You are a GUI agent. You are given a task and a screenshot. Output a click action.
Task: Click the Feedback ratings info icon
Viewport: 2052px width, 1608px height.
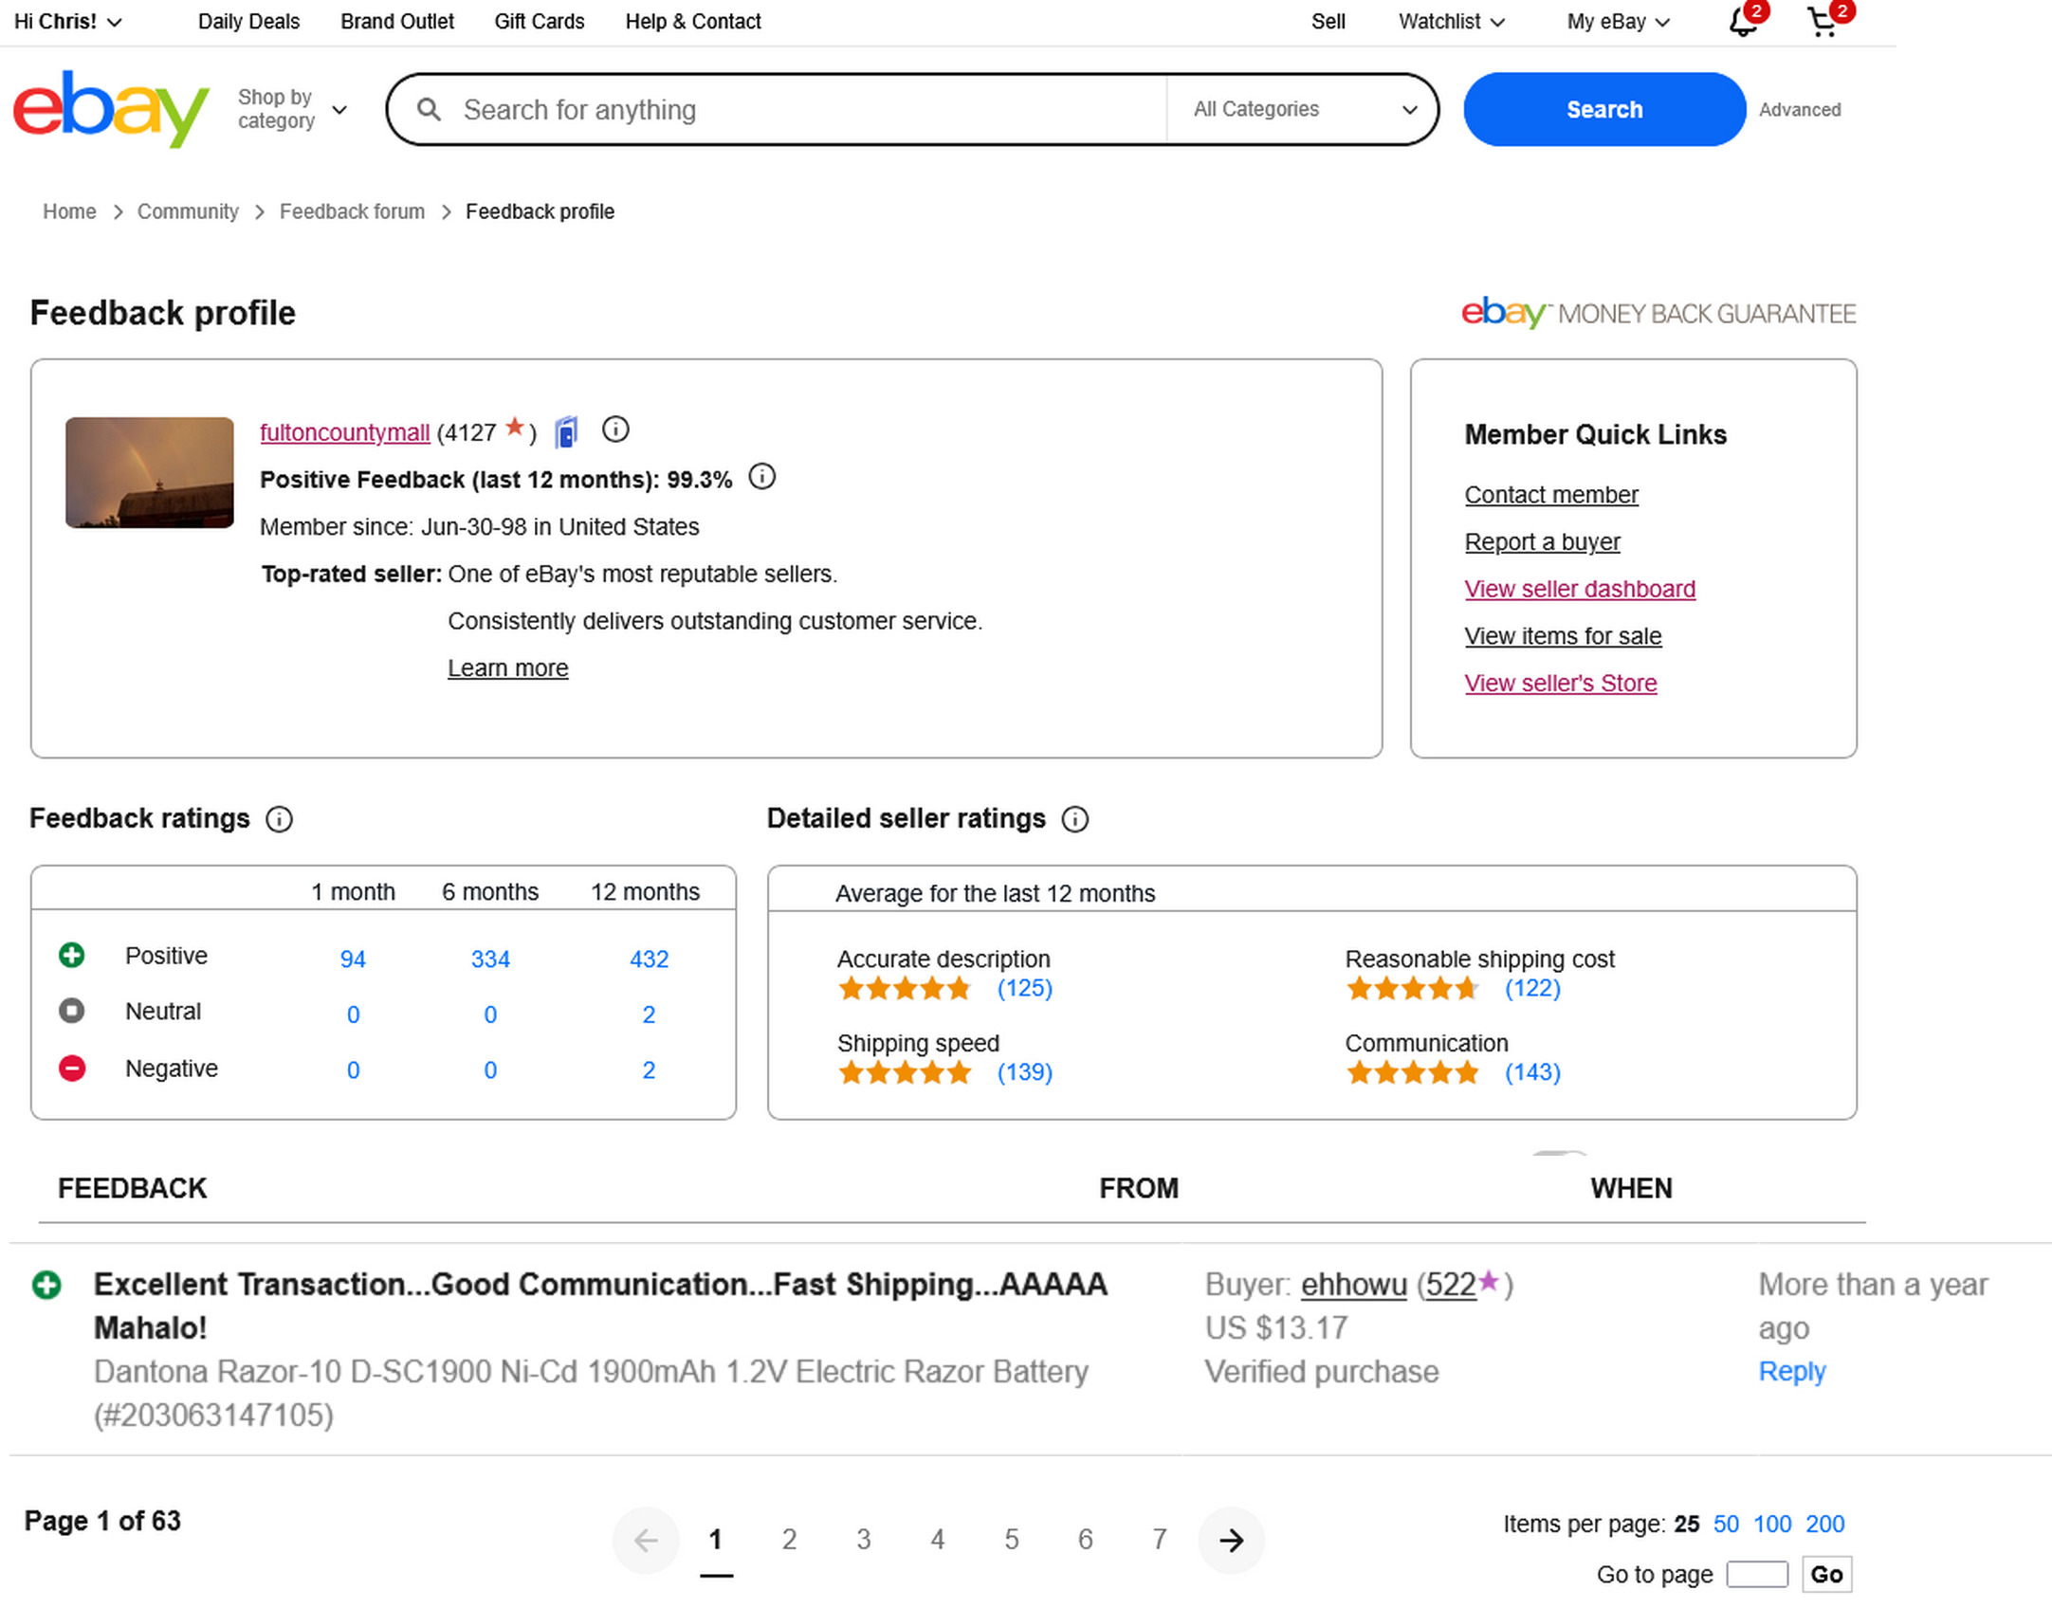click(x=279, y=819)
